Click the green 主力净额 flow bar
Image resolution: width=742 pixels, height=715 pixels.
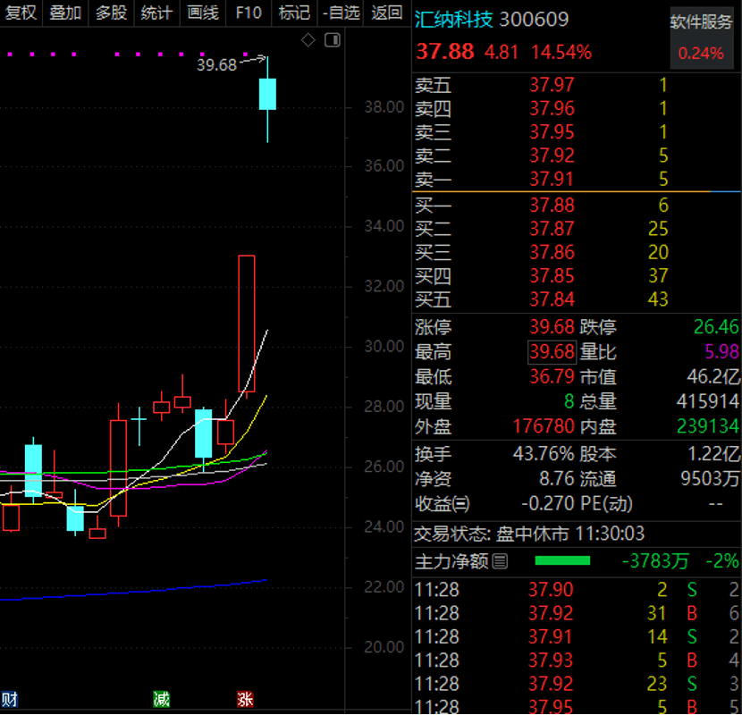(562, 561)
